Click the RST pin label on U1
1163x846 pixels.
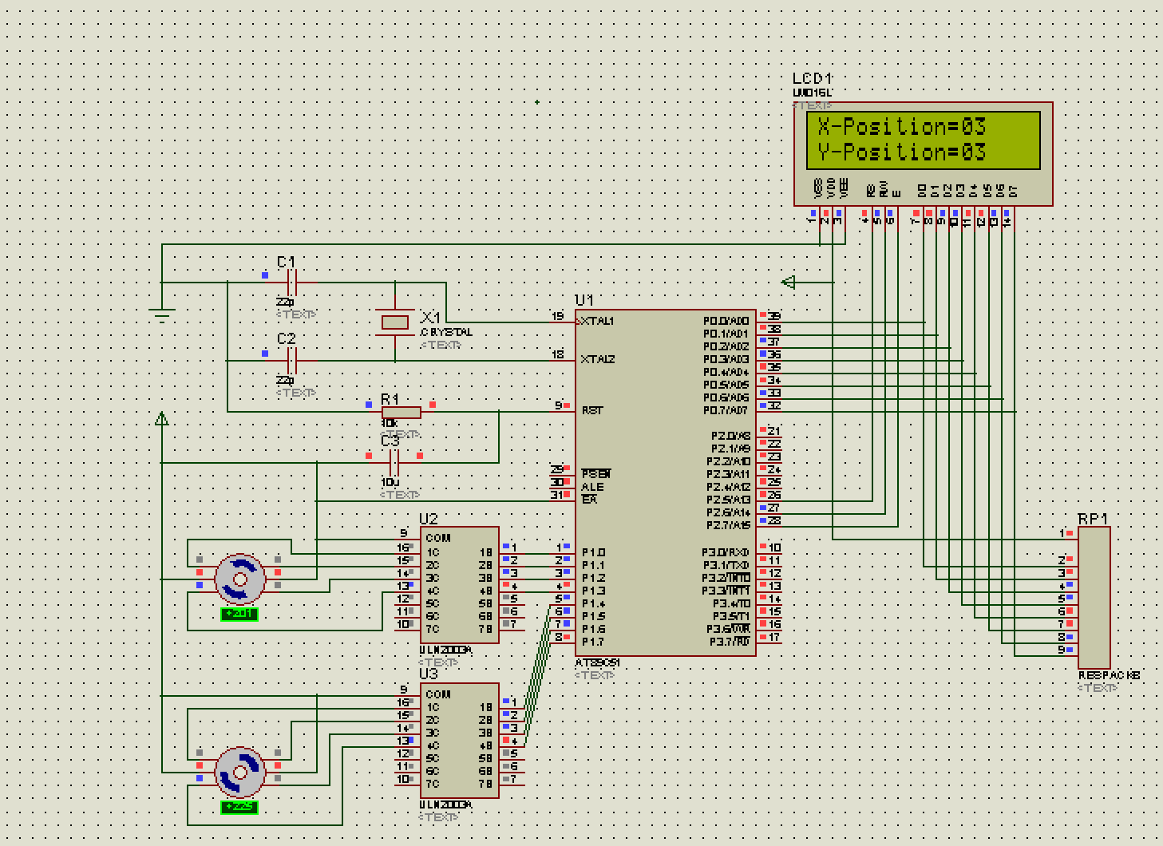tap(592, 410)
